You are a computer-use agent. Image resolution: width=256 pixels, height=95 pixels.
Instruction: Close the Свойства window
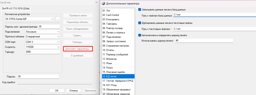(96, 2)
